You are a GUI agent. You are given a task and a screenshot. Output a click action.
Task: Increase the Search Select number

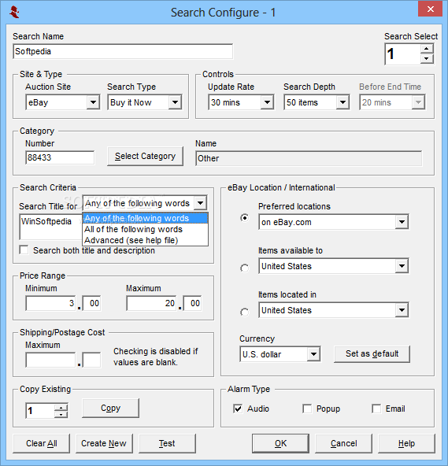427,49
